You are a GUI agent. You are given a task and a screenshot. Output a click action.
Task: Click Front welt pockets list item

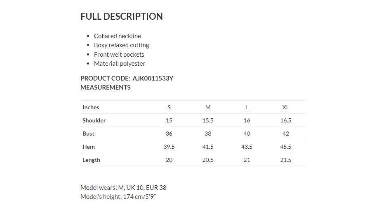click(119, 54)
